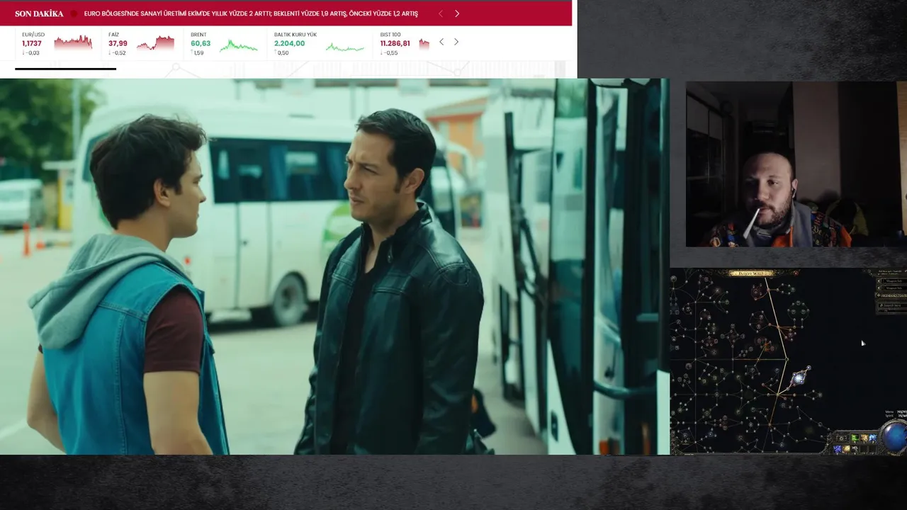Click the Mana value readout
The width and height of the screenshot is (907, 510).
(896, 412)
